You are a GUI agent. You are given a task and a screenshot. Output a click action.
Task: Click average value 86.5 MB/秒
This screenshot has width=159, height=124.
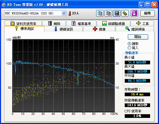point(137,81)
